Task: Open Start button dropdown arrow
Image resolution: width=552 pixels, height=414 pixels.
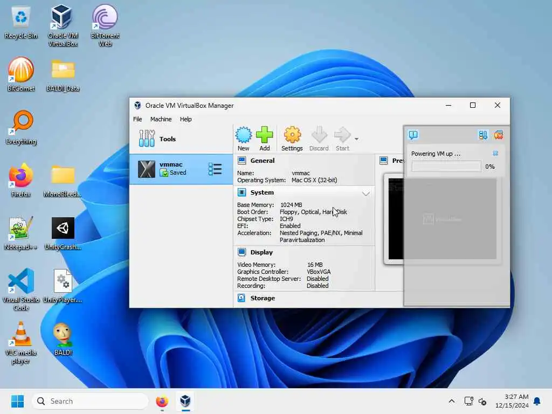Action: click(357, 139)
